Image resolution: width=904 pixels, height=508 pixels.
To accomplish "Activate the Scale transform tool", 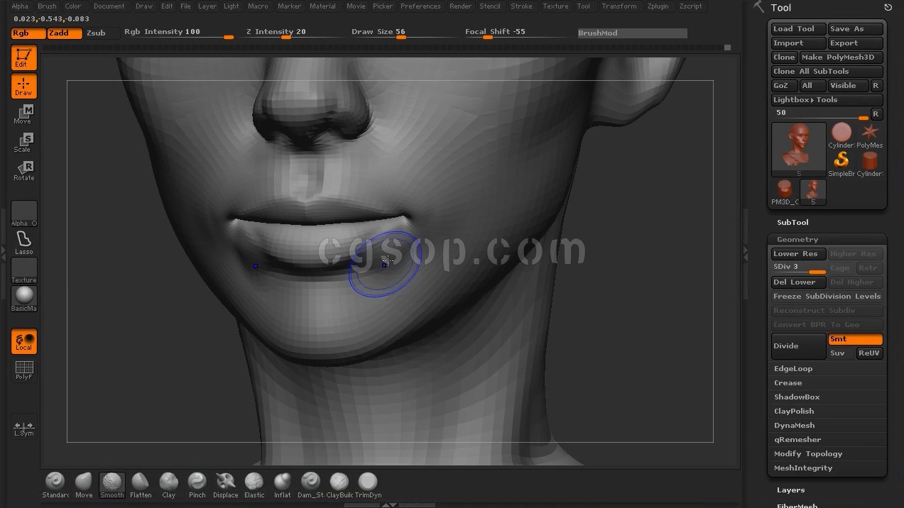I will click(x=23, y=143).
